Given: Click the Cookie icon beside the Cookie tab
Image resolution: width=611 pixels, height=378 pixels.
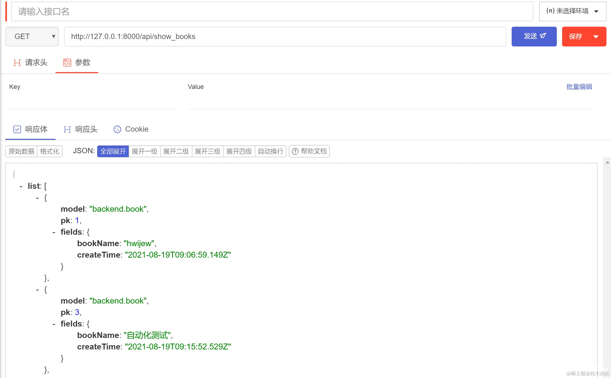Looking at the screenshot, I should [x=117, y=129].
